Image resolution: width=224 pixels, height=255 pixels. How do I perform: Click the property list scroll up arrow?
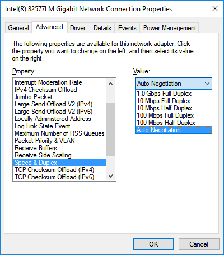click(110, 84)
